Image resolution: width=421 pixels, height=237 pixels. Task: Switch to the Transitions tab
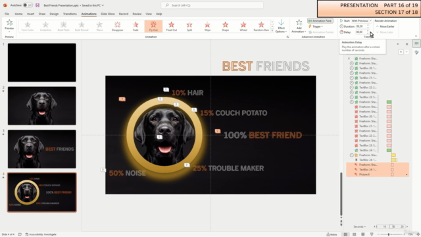[x=70, y=14]
